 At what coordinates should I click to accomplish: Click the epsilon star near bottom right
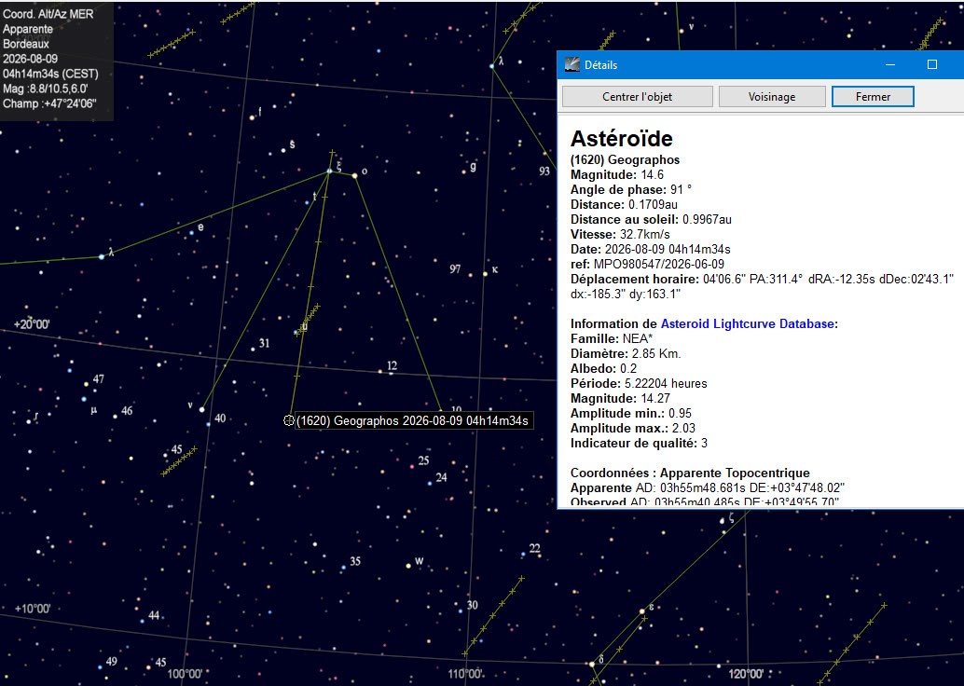click(641, 611)
